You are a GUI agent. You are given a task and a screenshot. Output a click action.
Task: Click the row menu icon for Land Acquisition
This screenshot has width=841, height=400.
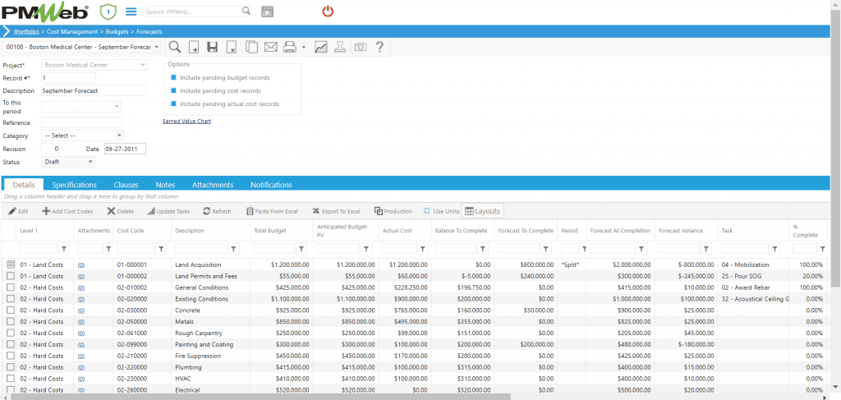10,264
